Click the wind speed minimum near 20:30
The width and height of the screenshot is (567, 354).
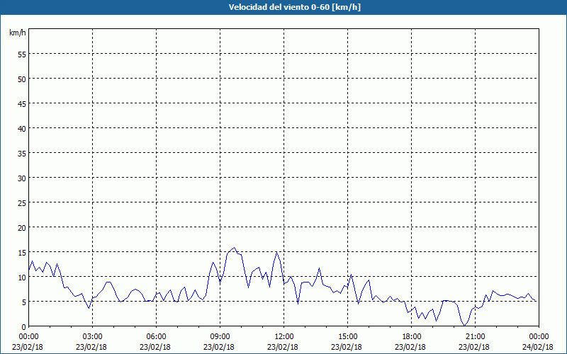[x=465, y=326]
